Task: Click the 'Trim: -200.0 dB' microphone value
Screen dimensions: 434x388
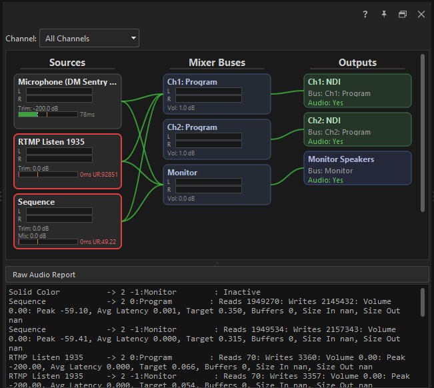Action: pos(38,108)
